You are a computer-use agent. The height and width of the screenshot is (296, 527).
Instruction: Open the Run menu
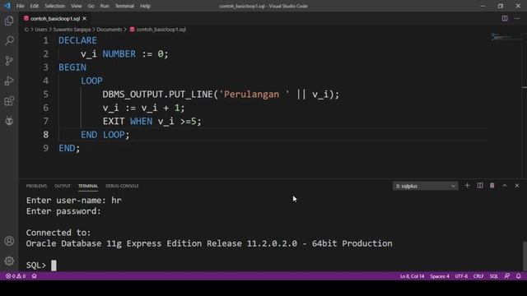coord(105,6)
